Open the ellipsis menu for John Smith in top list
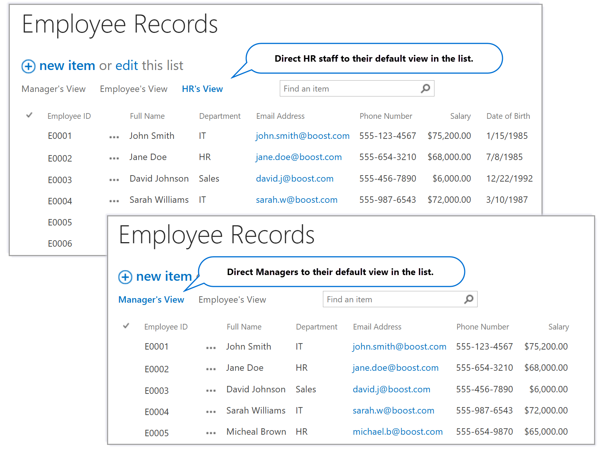Image resolution: width=605 pixels, height=454 pixels. (114, 137)
